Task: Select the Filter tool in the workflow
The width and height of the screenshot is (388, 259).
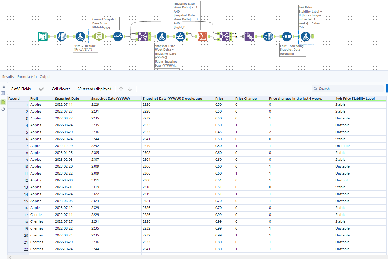Action: point(180,37)
